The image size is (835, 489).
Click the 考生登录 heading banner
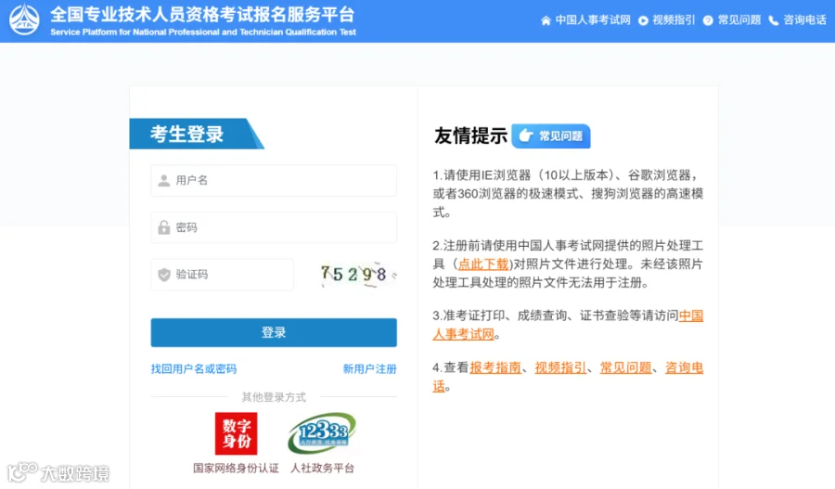197,134
